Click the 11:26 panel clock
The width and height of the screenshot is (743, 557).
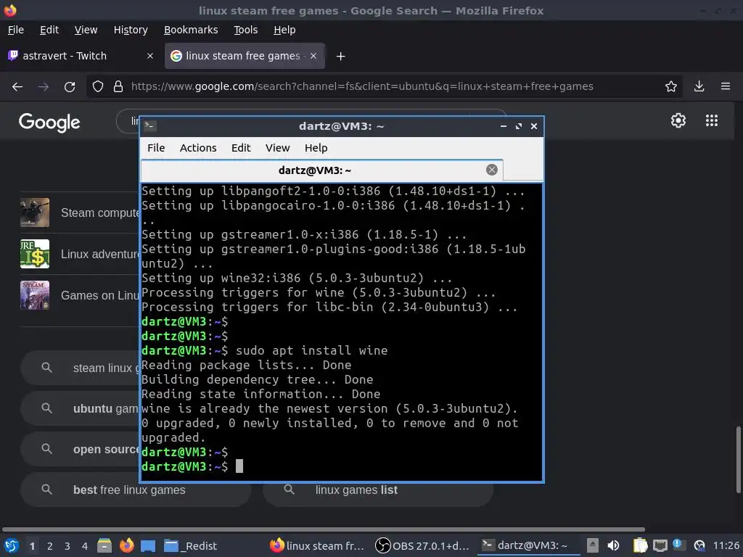pos(726,545)
